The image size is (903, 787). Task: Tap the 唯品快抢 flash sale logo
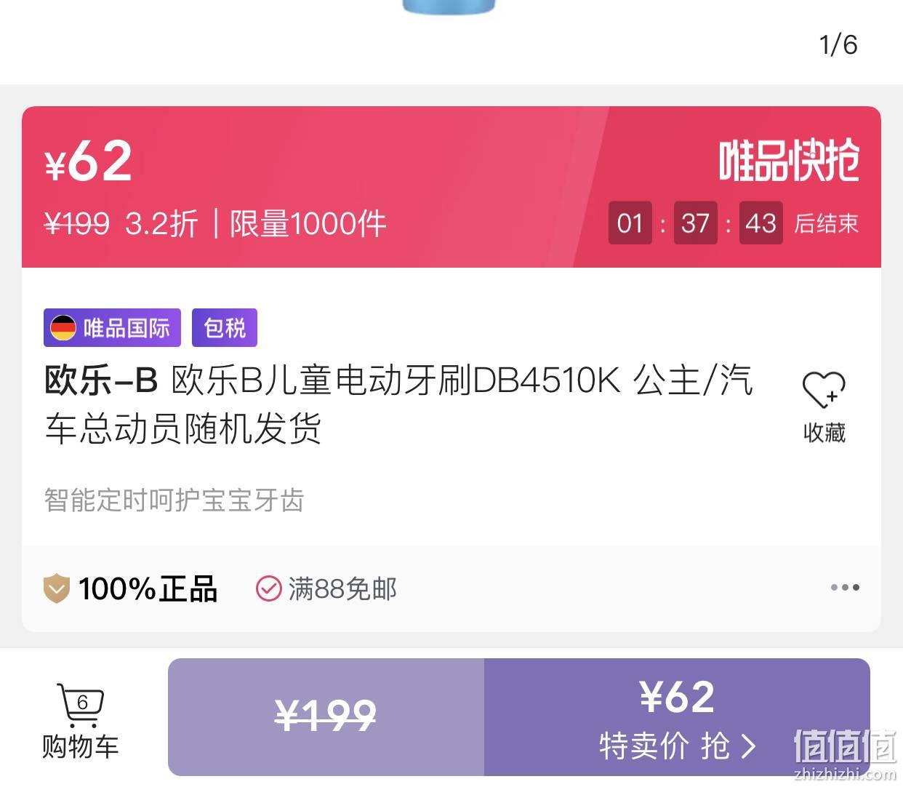[789, 161]
